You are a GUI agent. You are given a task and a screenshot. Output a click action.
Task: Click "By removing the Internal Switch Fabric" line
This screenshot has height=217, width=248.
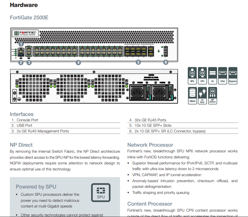click(65, 151)
